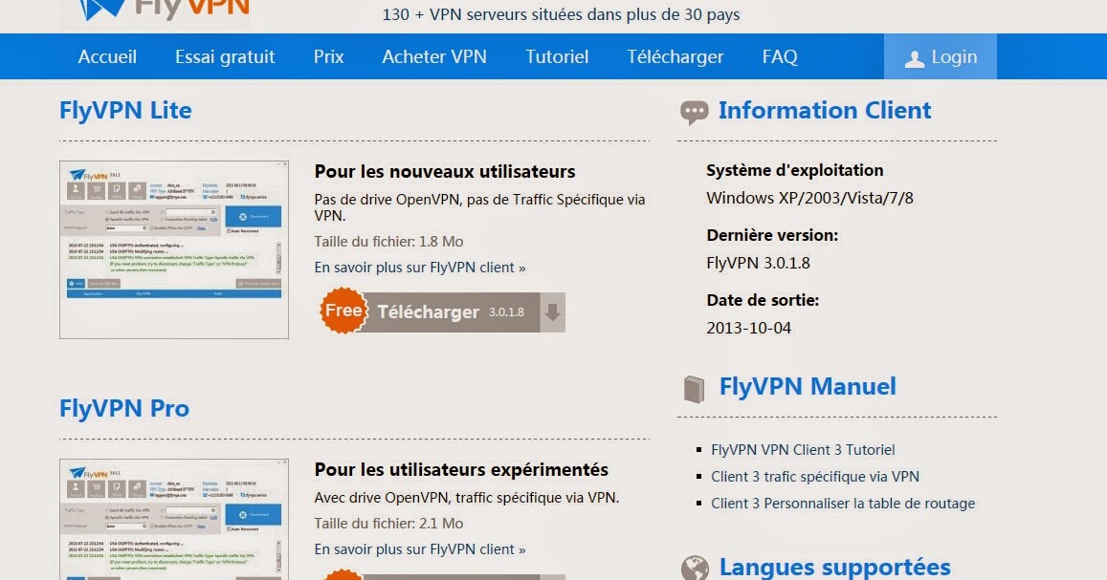This screenshot has height=580, width=1107.
Task: Click 'Pas de drive OpenVPN' description text
Action: pos(480,207)
